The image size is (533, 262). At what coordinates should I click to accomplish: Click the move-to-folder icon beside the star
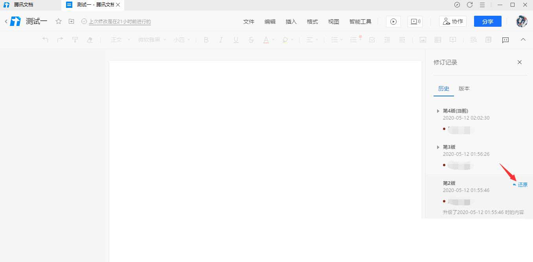pyautogui.click(x=71, y=21)
